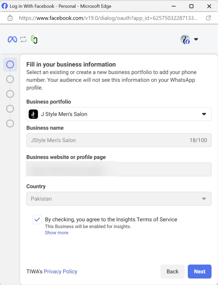218x285 pixels.
Task: Click the 'Country' label
Action: 36,186
